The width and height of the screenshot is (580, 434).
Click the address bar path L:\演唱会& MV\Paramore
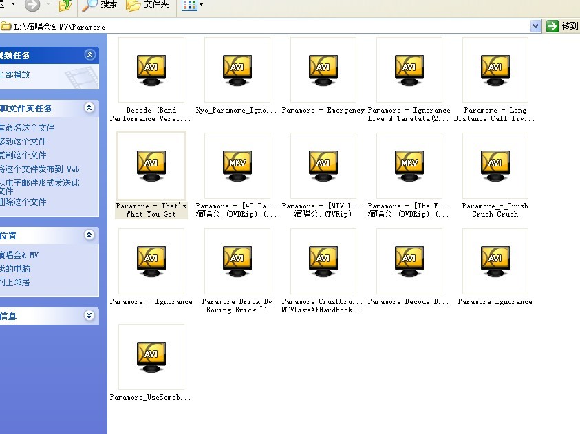59,27
